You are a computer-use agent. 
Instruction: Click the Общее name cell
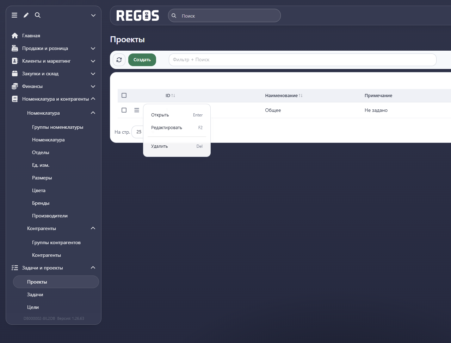point(273,110)
